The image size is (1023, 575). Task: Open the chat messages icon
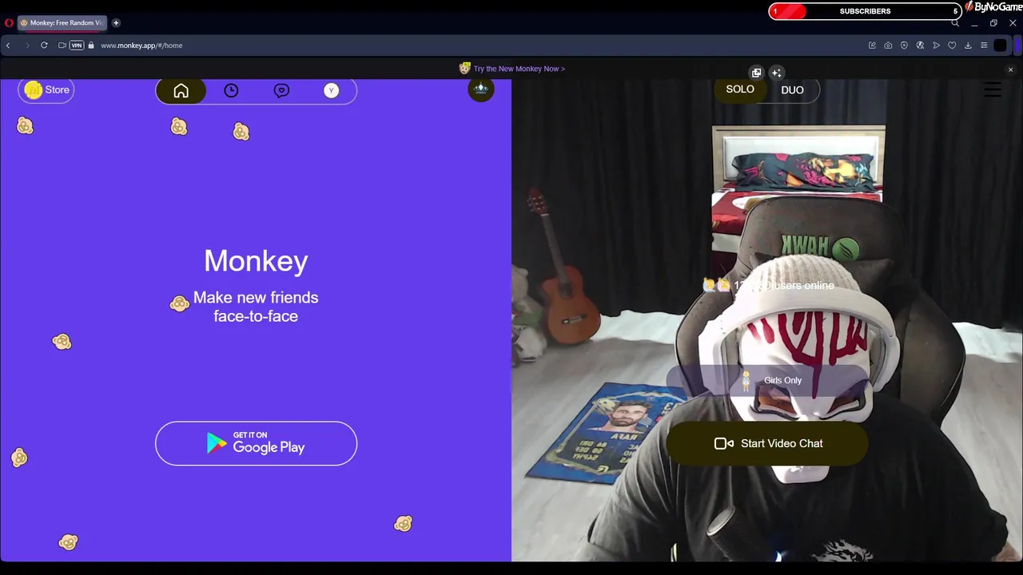pyautogui.click(x=281, y=91)
